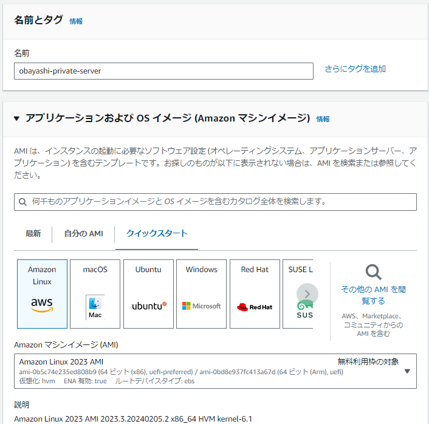Image resolution: width=429 pixels, height=424 pixels.
Task: Focus the name field containing obayashi-private-server
Action: click(x=163, y=71)
